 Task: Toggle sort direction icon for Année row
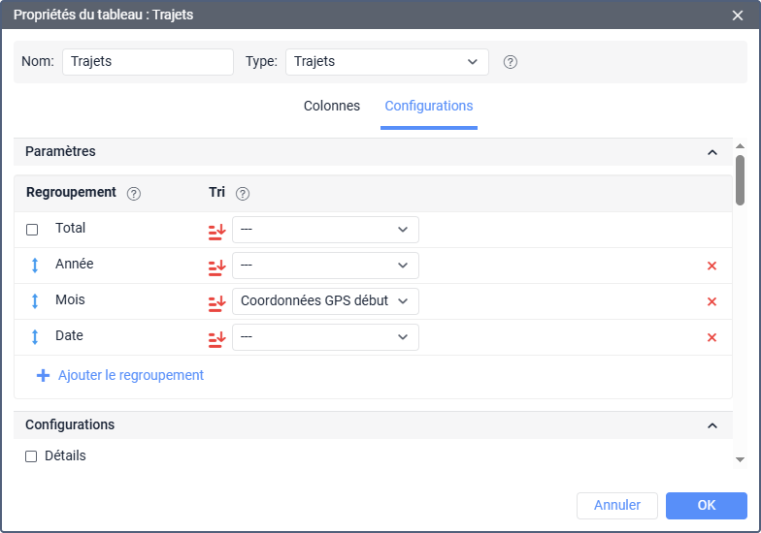[216, 266]
